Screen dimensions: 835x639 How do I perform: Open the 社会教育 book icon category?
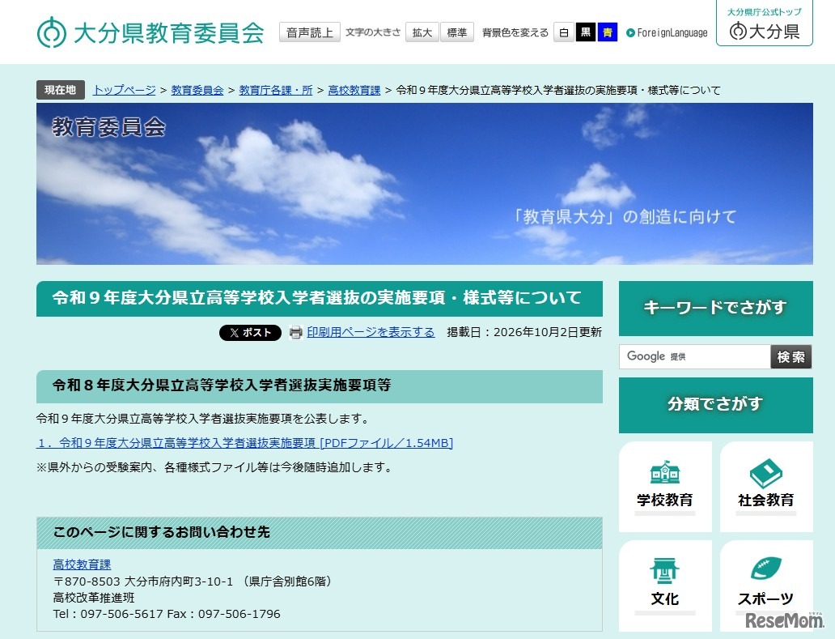[766, 486]
